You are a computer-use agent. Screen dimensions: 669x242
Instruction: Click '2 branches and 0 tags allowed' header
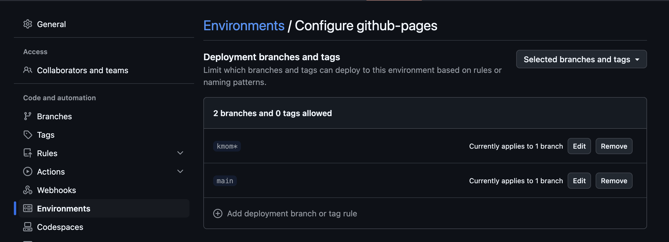coord(272,113)
